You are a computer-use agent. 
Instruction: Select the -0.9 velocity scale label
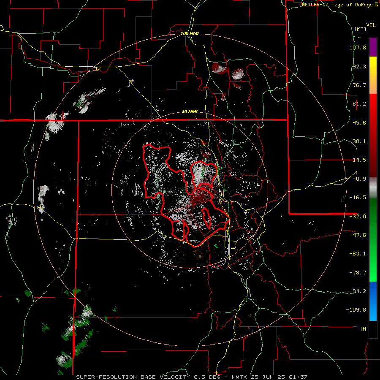coord(359,179)
